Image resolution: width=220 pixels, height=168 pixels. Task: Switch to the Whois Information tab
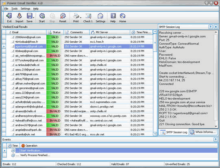pos(203,132)
